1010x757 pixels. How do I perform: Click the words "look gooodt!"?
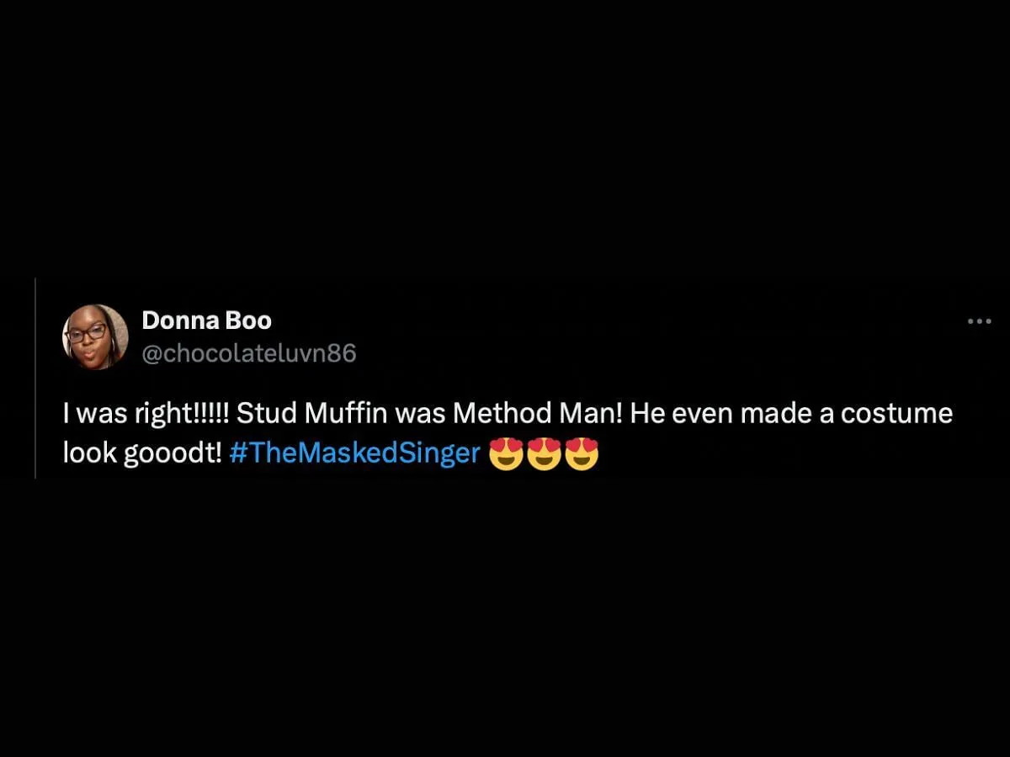coord(142,454)
